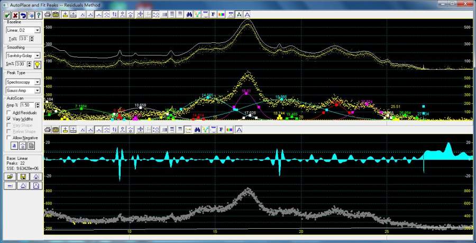Open font 'F' icon in lower toolbar
This screenshot has height=243, width=476.
222,130
